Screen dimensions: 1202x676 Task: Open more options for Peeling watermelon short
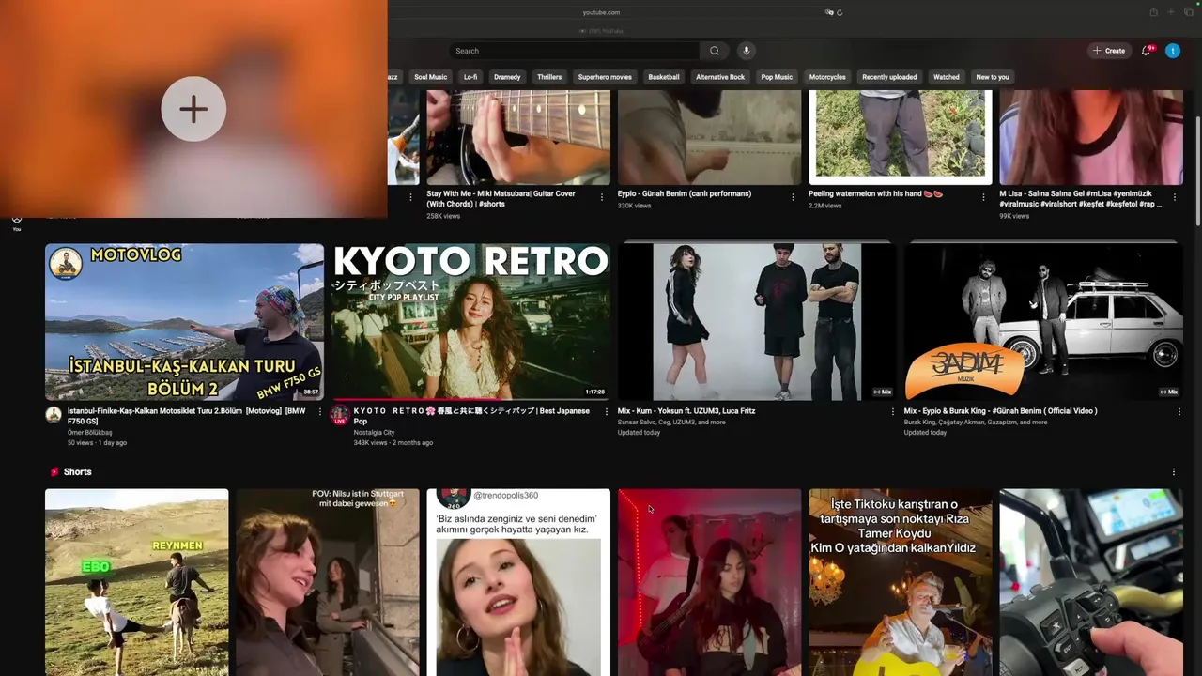pos(983,197)
